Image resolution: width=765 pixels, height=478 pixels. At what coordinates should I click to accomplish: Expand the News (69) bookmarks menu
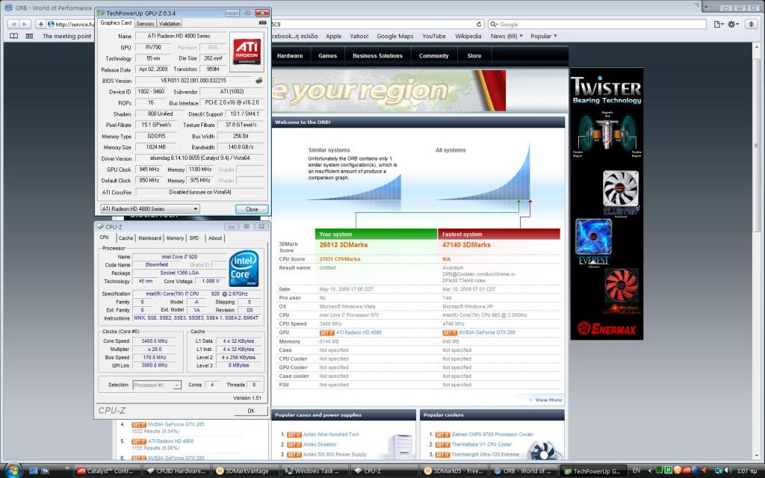click(x=507, y=36)
